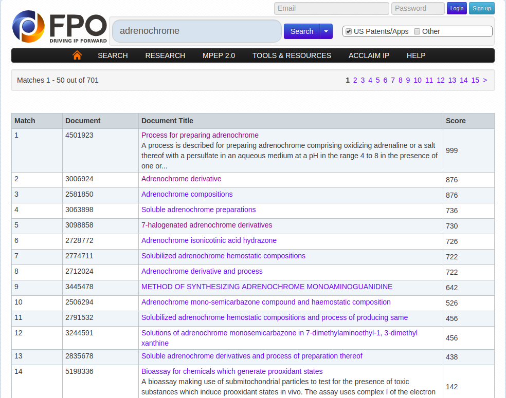
Task: Click the FPO logo
Action: coord(60,27)
